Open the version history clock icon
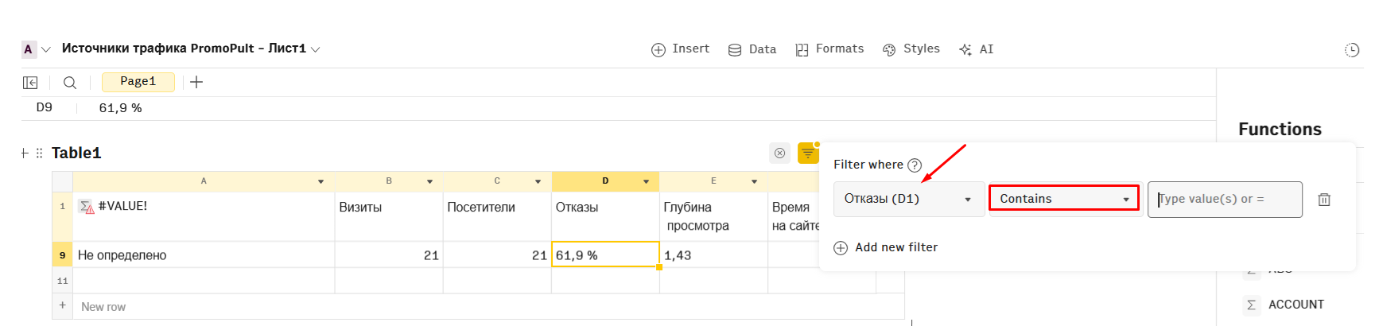 pos(1352,50)
